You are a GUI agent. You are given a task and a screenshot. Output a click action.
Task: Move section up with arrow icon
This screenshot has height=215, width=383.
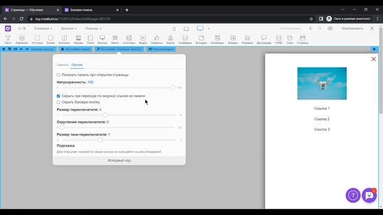[22, 49]
